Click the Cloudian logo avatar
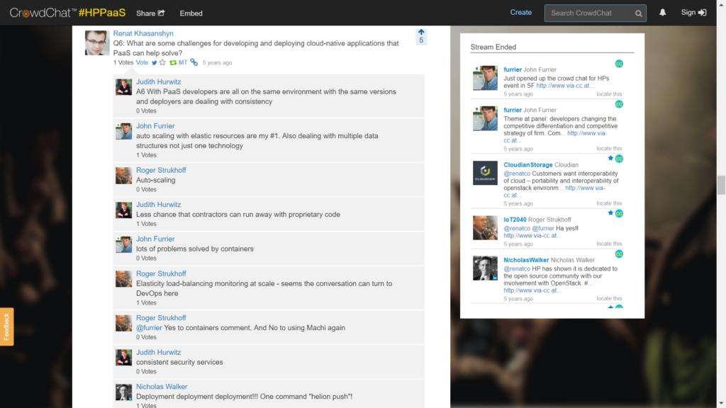Viewport: 726px width, 408px height. [485, 173]
